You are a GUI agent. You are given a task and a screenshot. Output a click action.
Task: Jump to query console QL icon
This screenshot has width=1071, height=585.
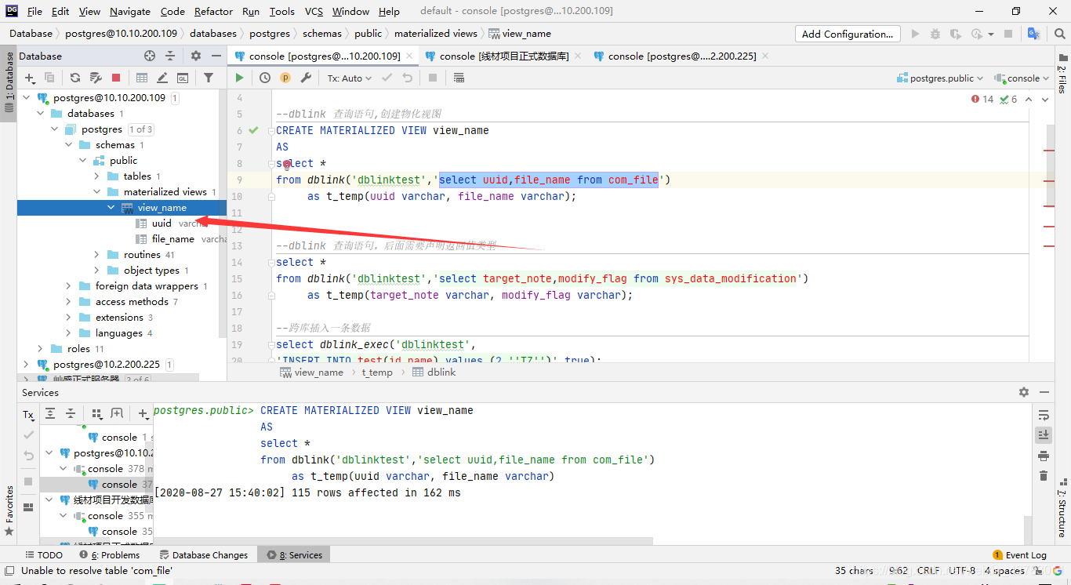[183, 78]
